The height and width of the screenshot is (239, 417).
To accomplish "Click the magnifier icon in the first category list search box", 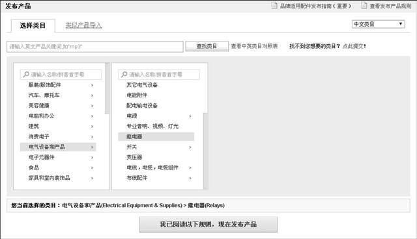I will tap(26, 75).
